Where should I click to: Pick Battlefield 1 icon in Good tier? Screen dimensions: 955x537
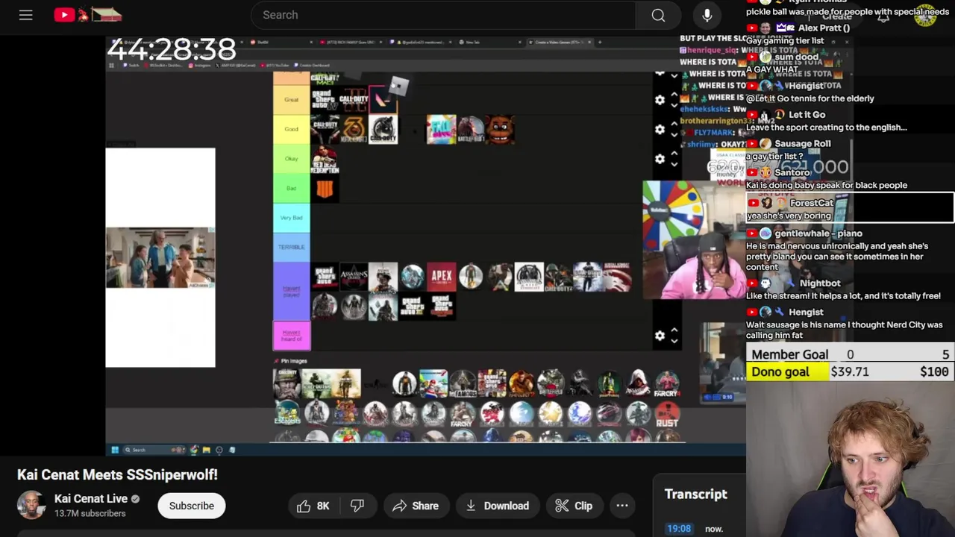click(471, 129)
